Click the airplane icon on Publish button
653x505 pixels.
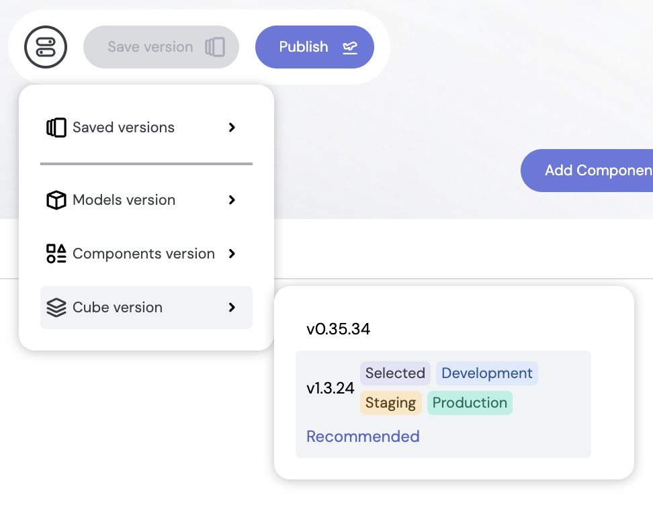tap(350, 47)
